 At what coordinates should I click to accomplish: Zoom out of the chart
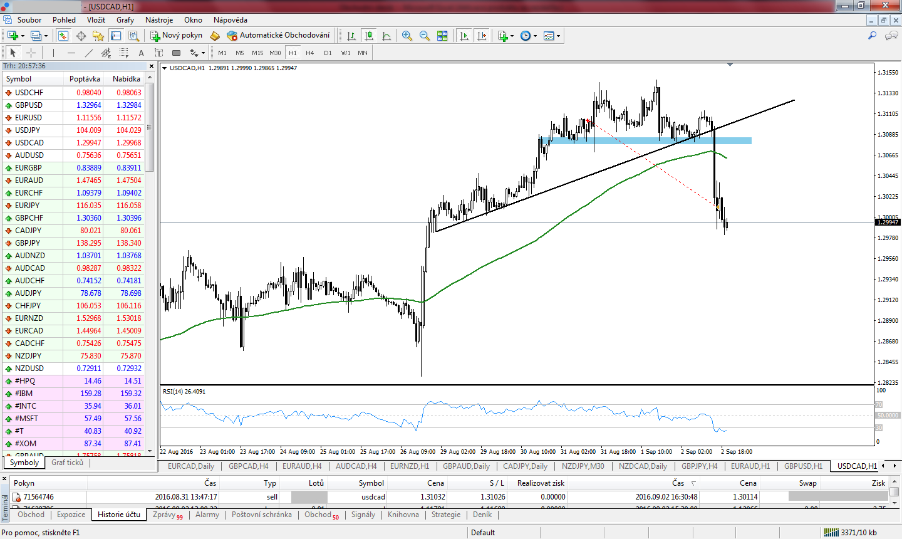[425, 36]
